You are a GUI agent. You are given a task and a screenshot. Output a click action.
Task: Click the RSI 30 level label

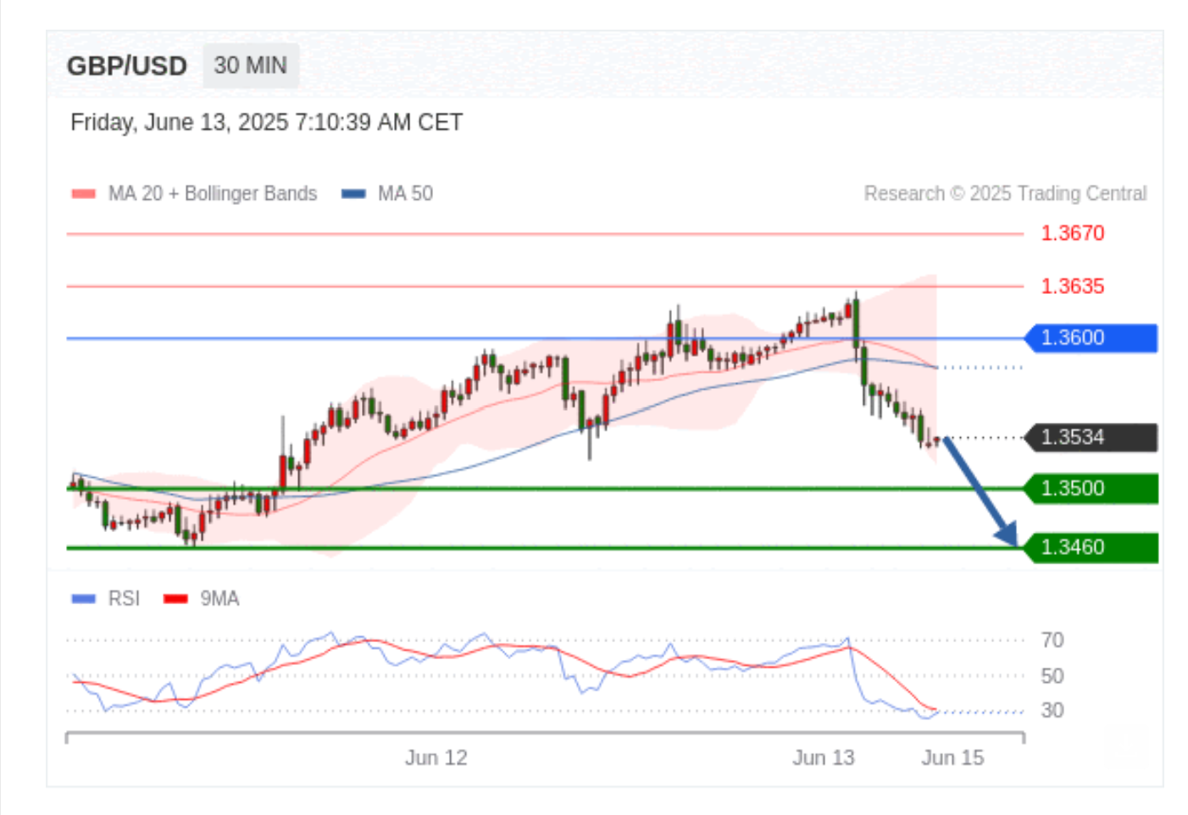(1052, 710)
